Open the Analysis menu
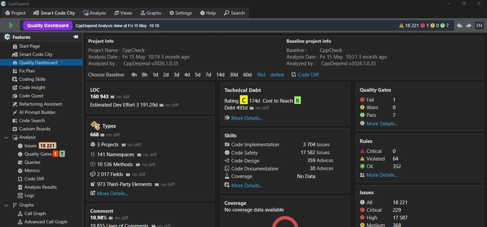 tap(94, 13)
